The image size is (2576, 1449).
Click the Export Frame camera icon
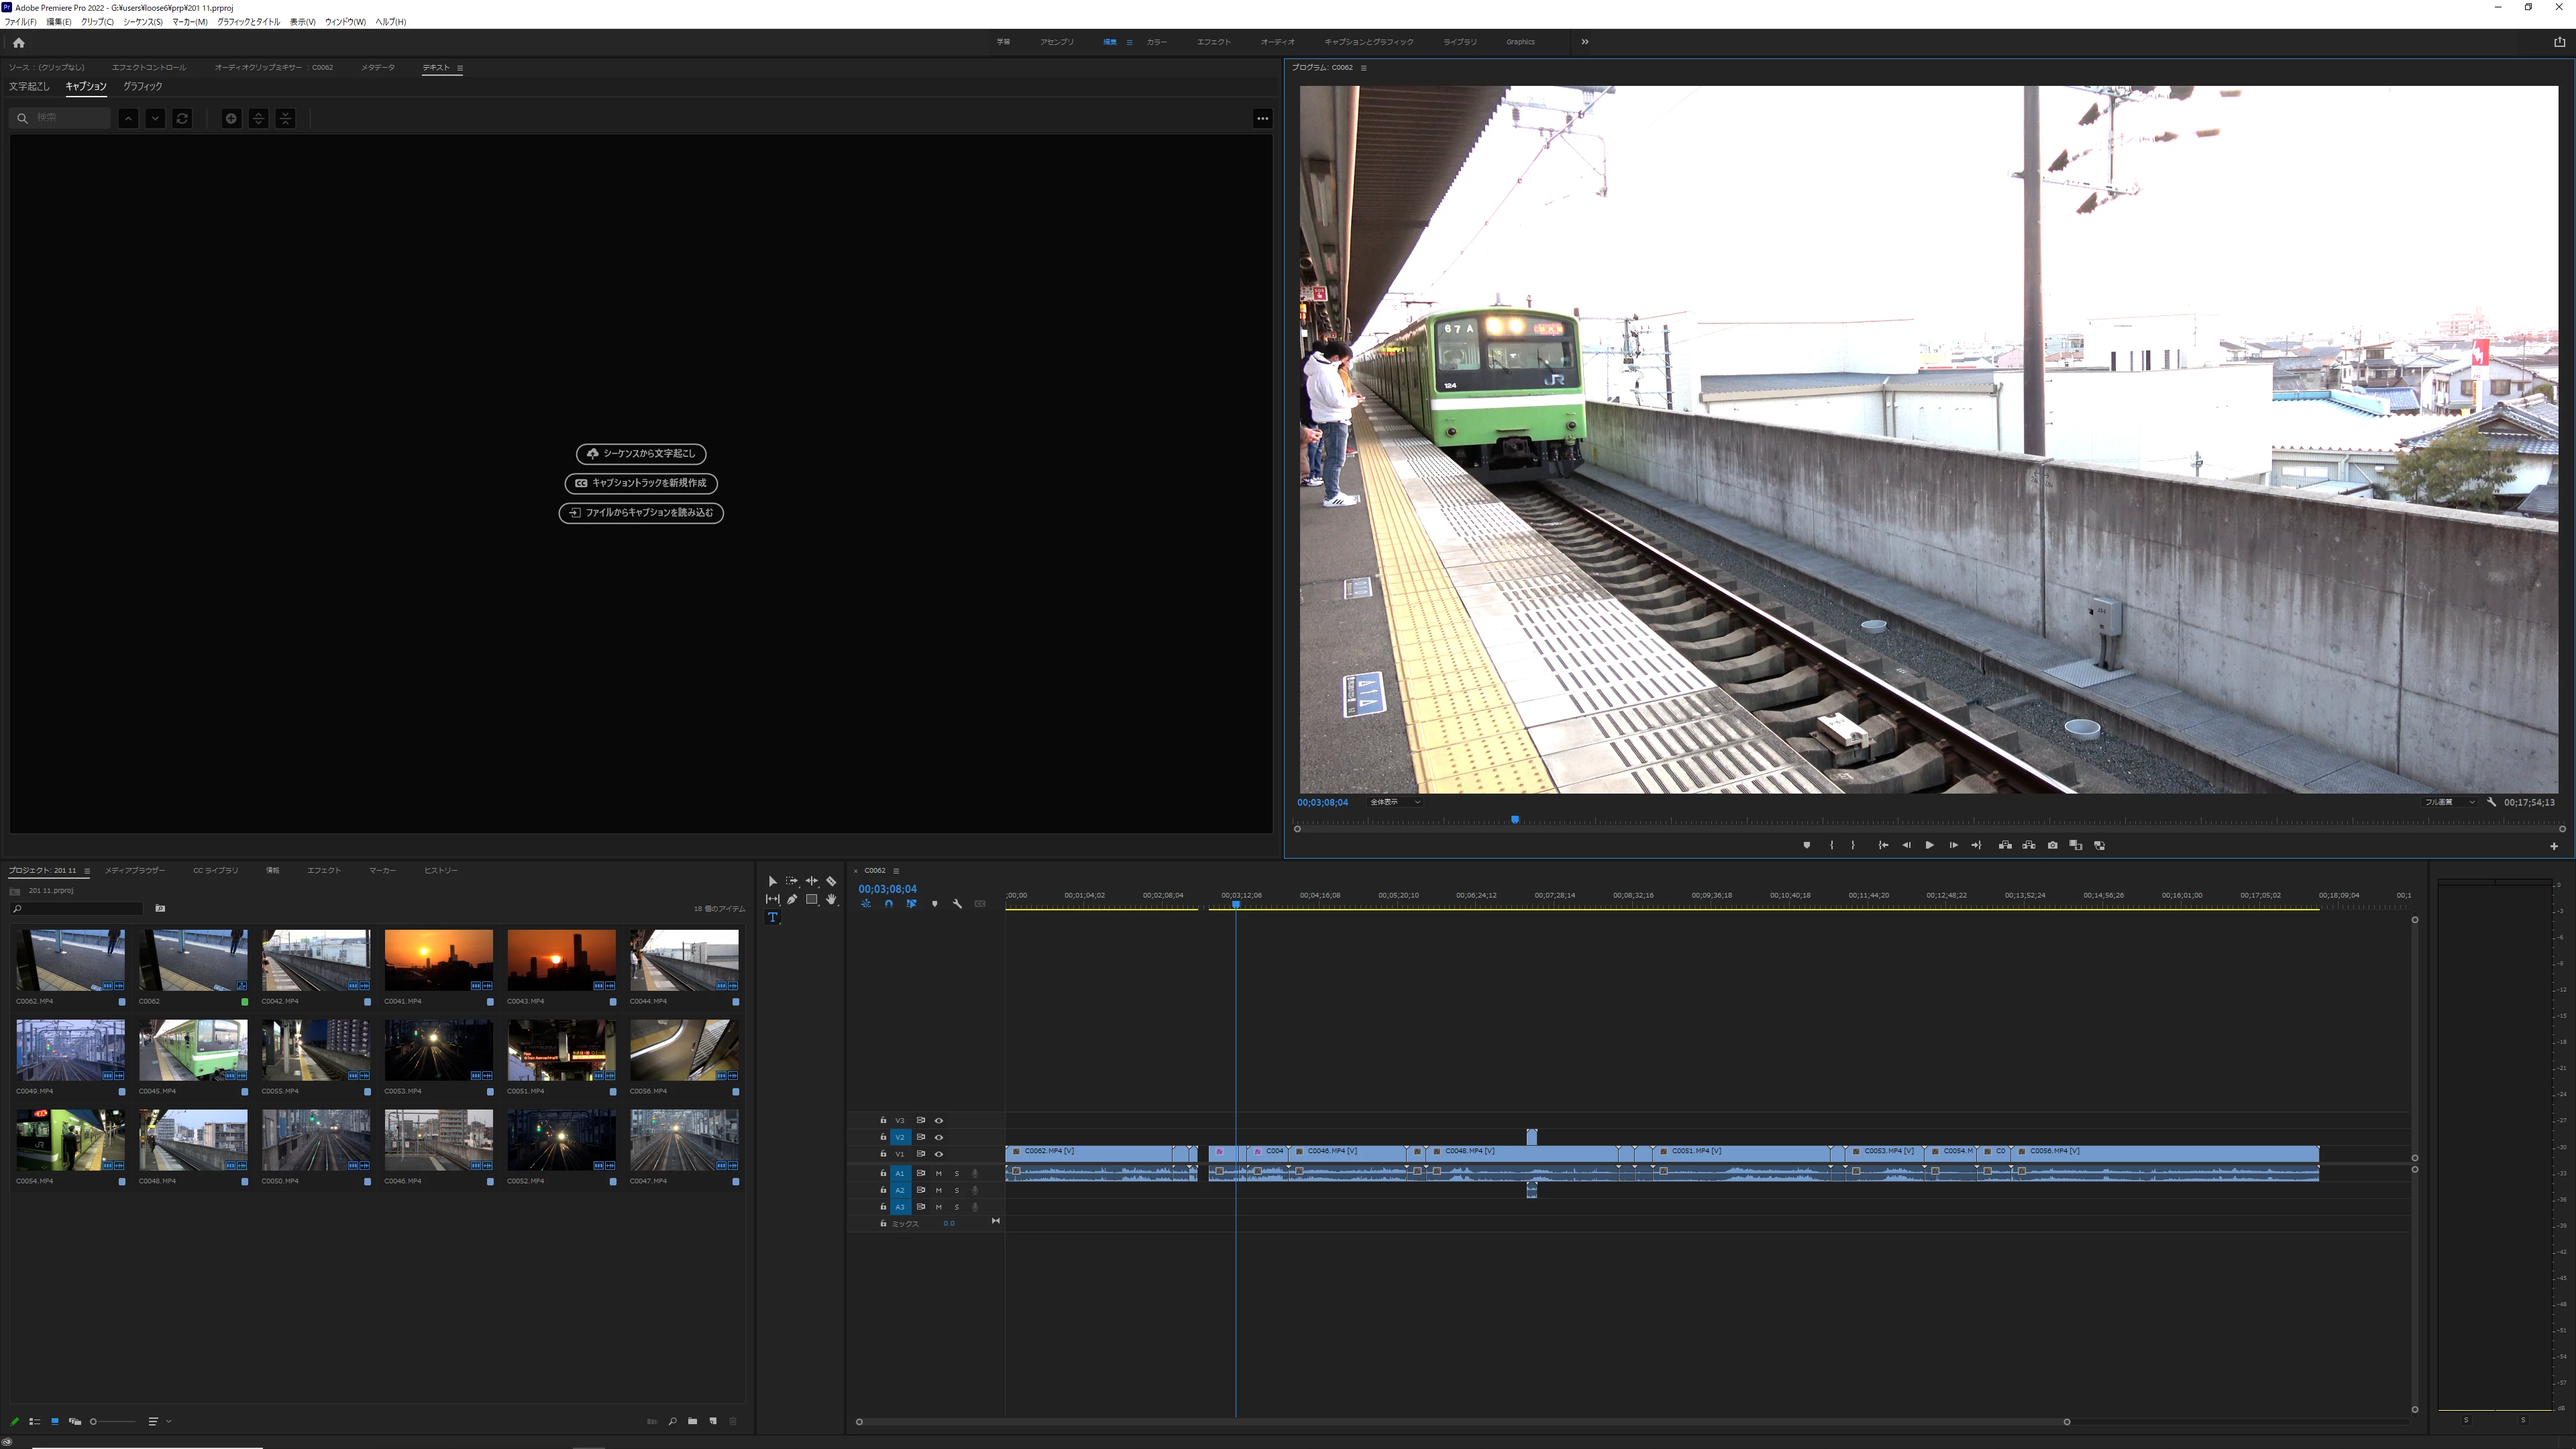(x=2052, y=845)
